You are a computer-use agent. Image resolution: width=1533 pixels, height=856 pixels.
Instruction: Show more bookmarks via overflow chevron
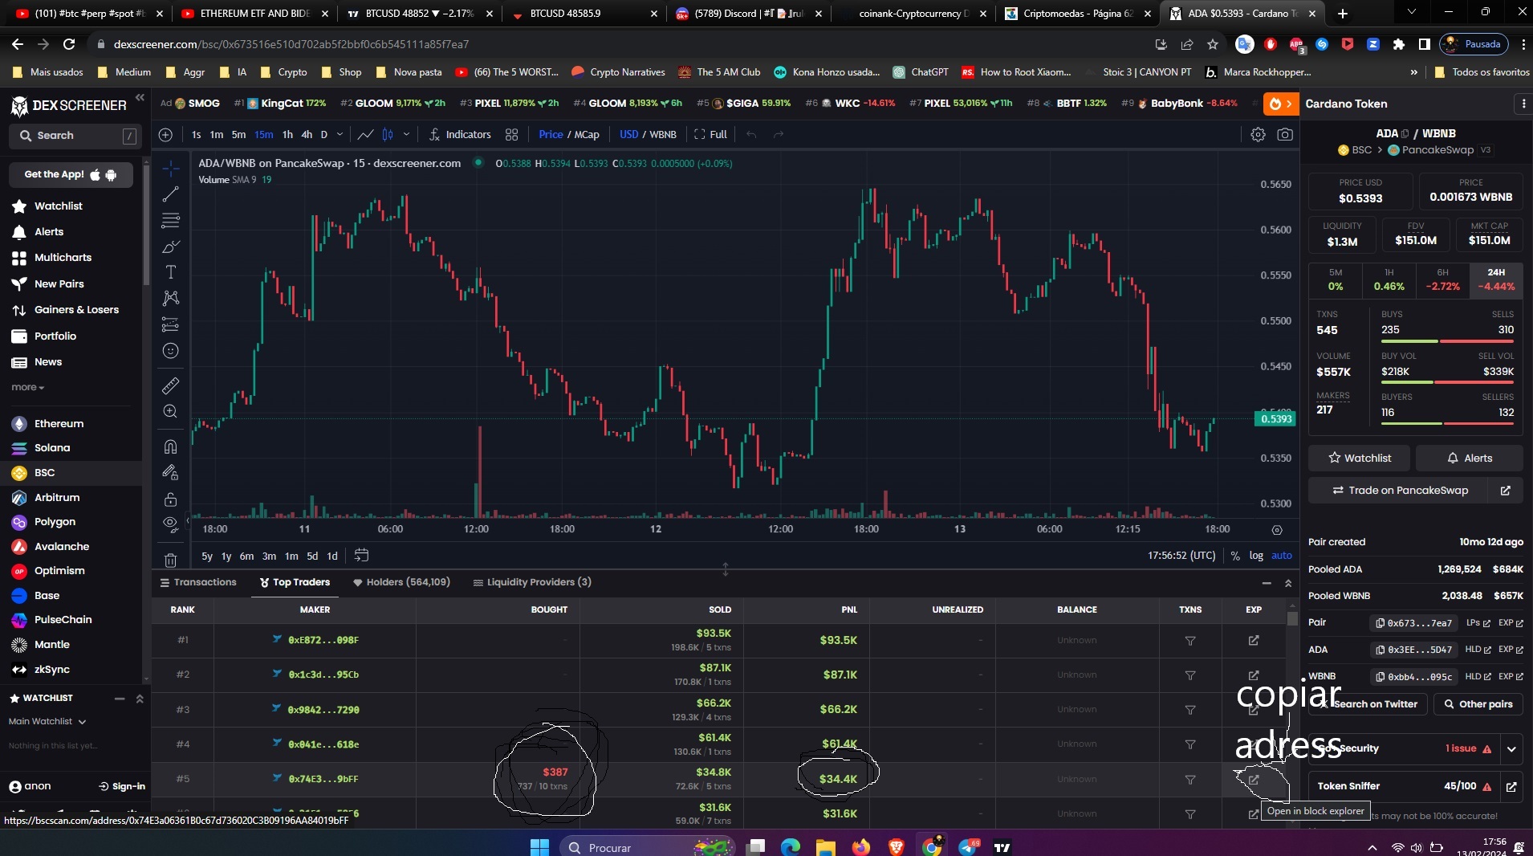point(1413,72)
